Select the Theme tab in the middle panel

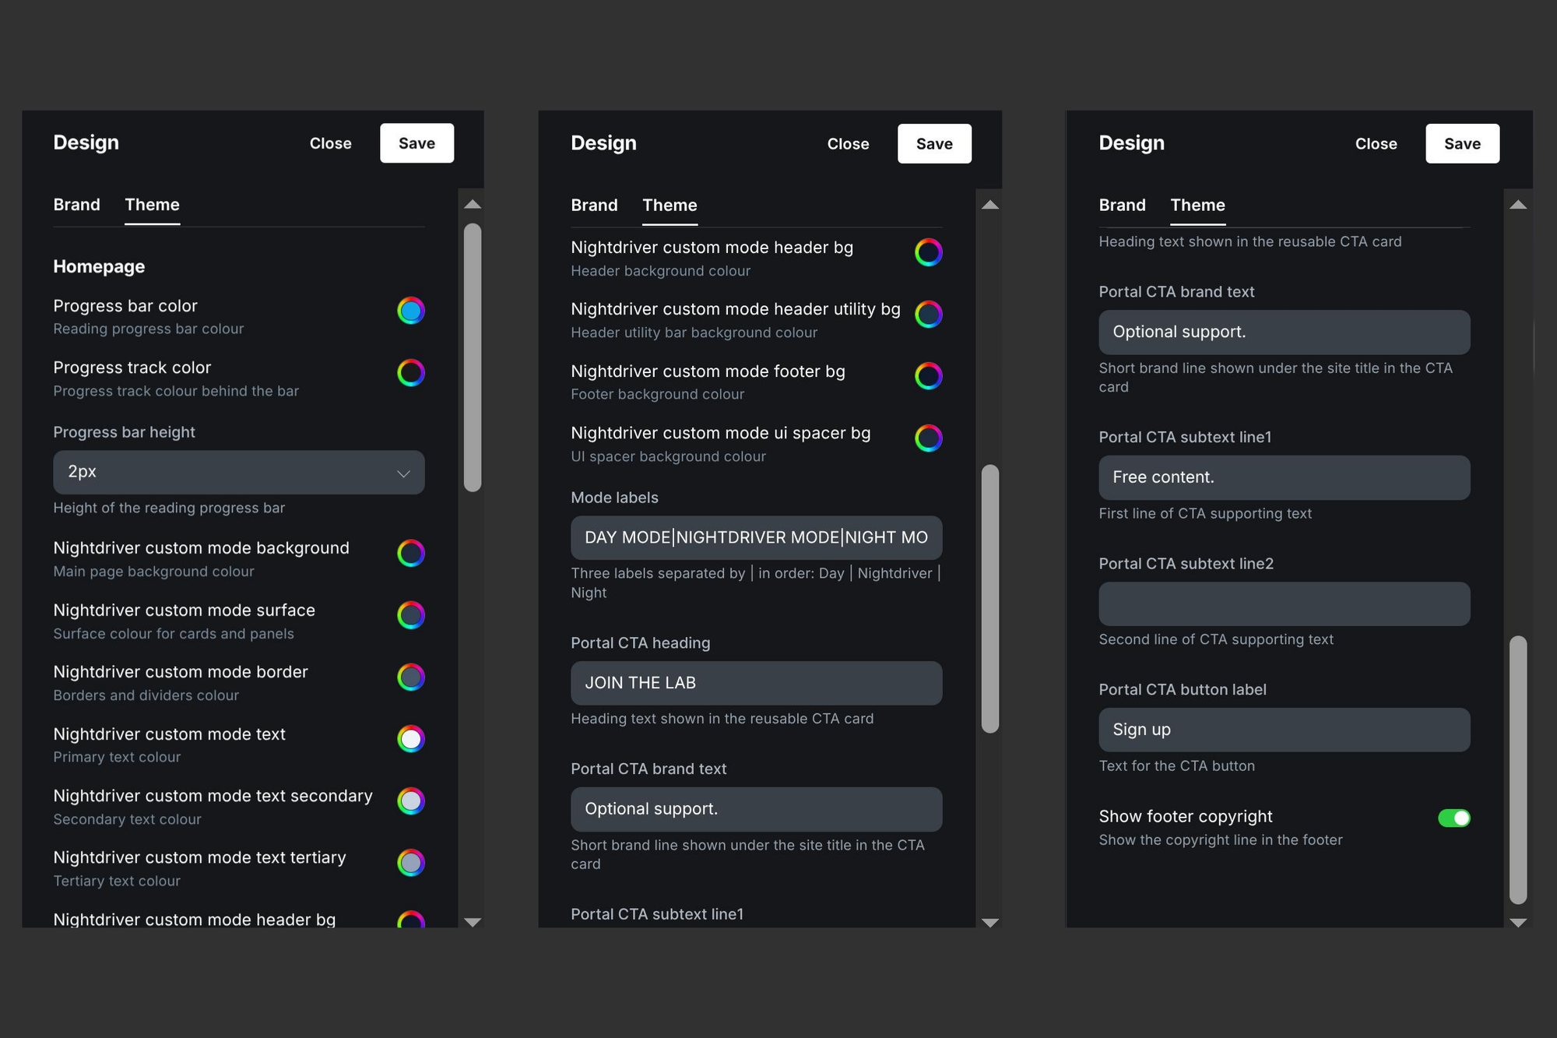670,205
